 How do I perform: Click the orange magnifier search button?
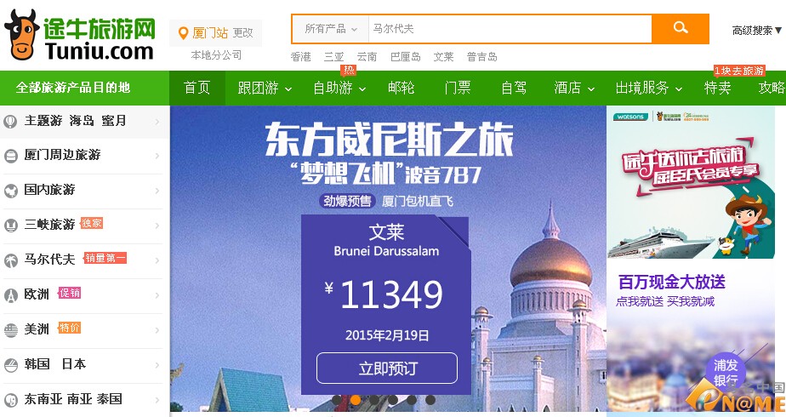[x=681, y=29]
